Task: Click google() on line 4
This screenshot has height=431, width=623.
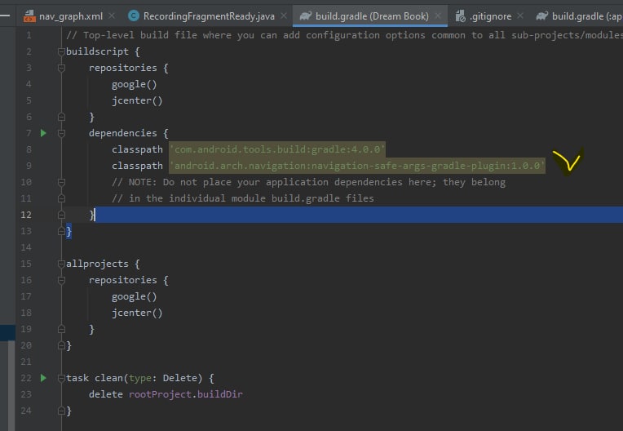Action: (x=135, y=84)
